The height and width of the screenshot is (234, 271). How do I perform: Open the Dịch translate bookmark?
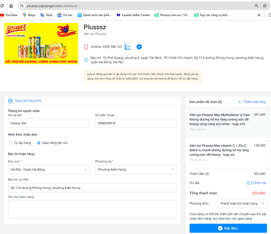(46, 15)
